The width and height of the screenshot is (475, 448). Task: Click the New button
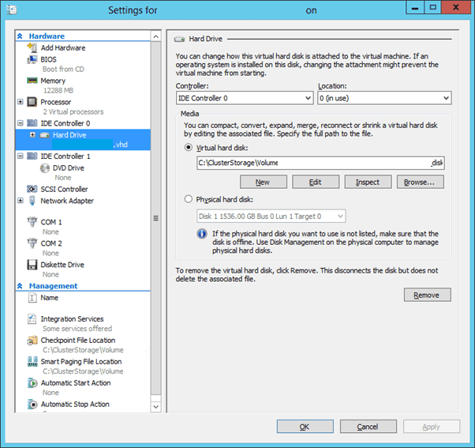coord(264,182)
